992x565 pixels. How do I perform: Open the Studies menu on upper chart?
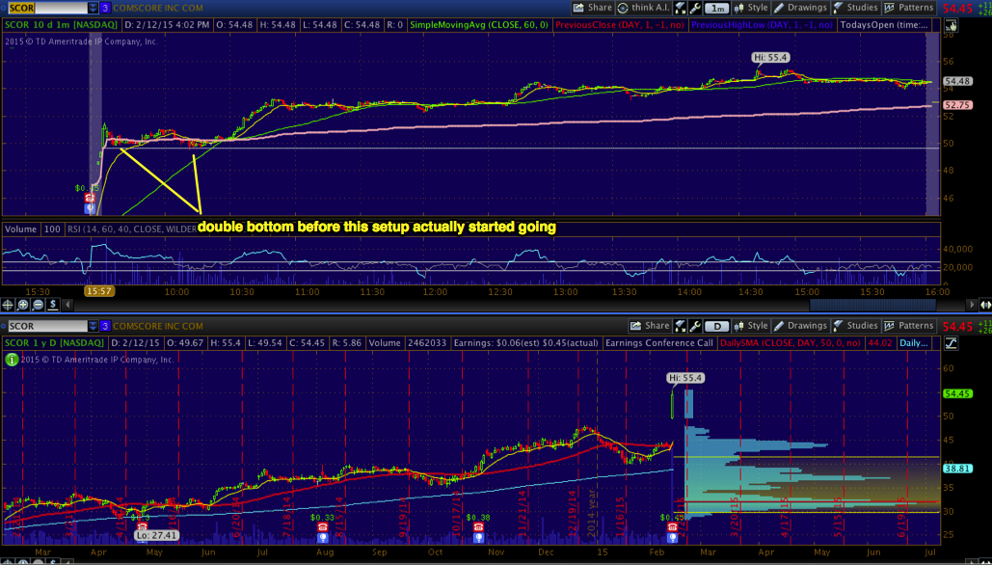[856, 8]
